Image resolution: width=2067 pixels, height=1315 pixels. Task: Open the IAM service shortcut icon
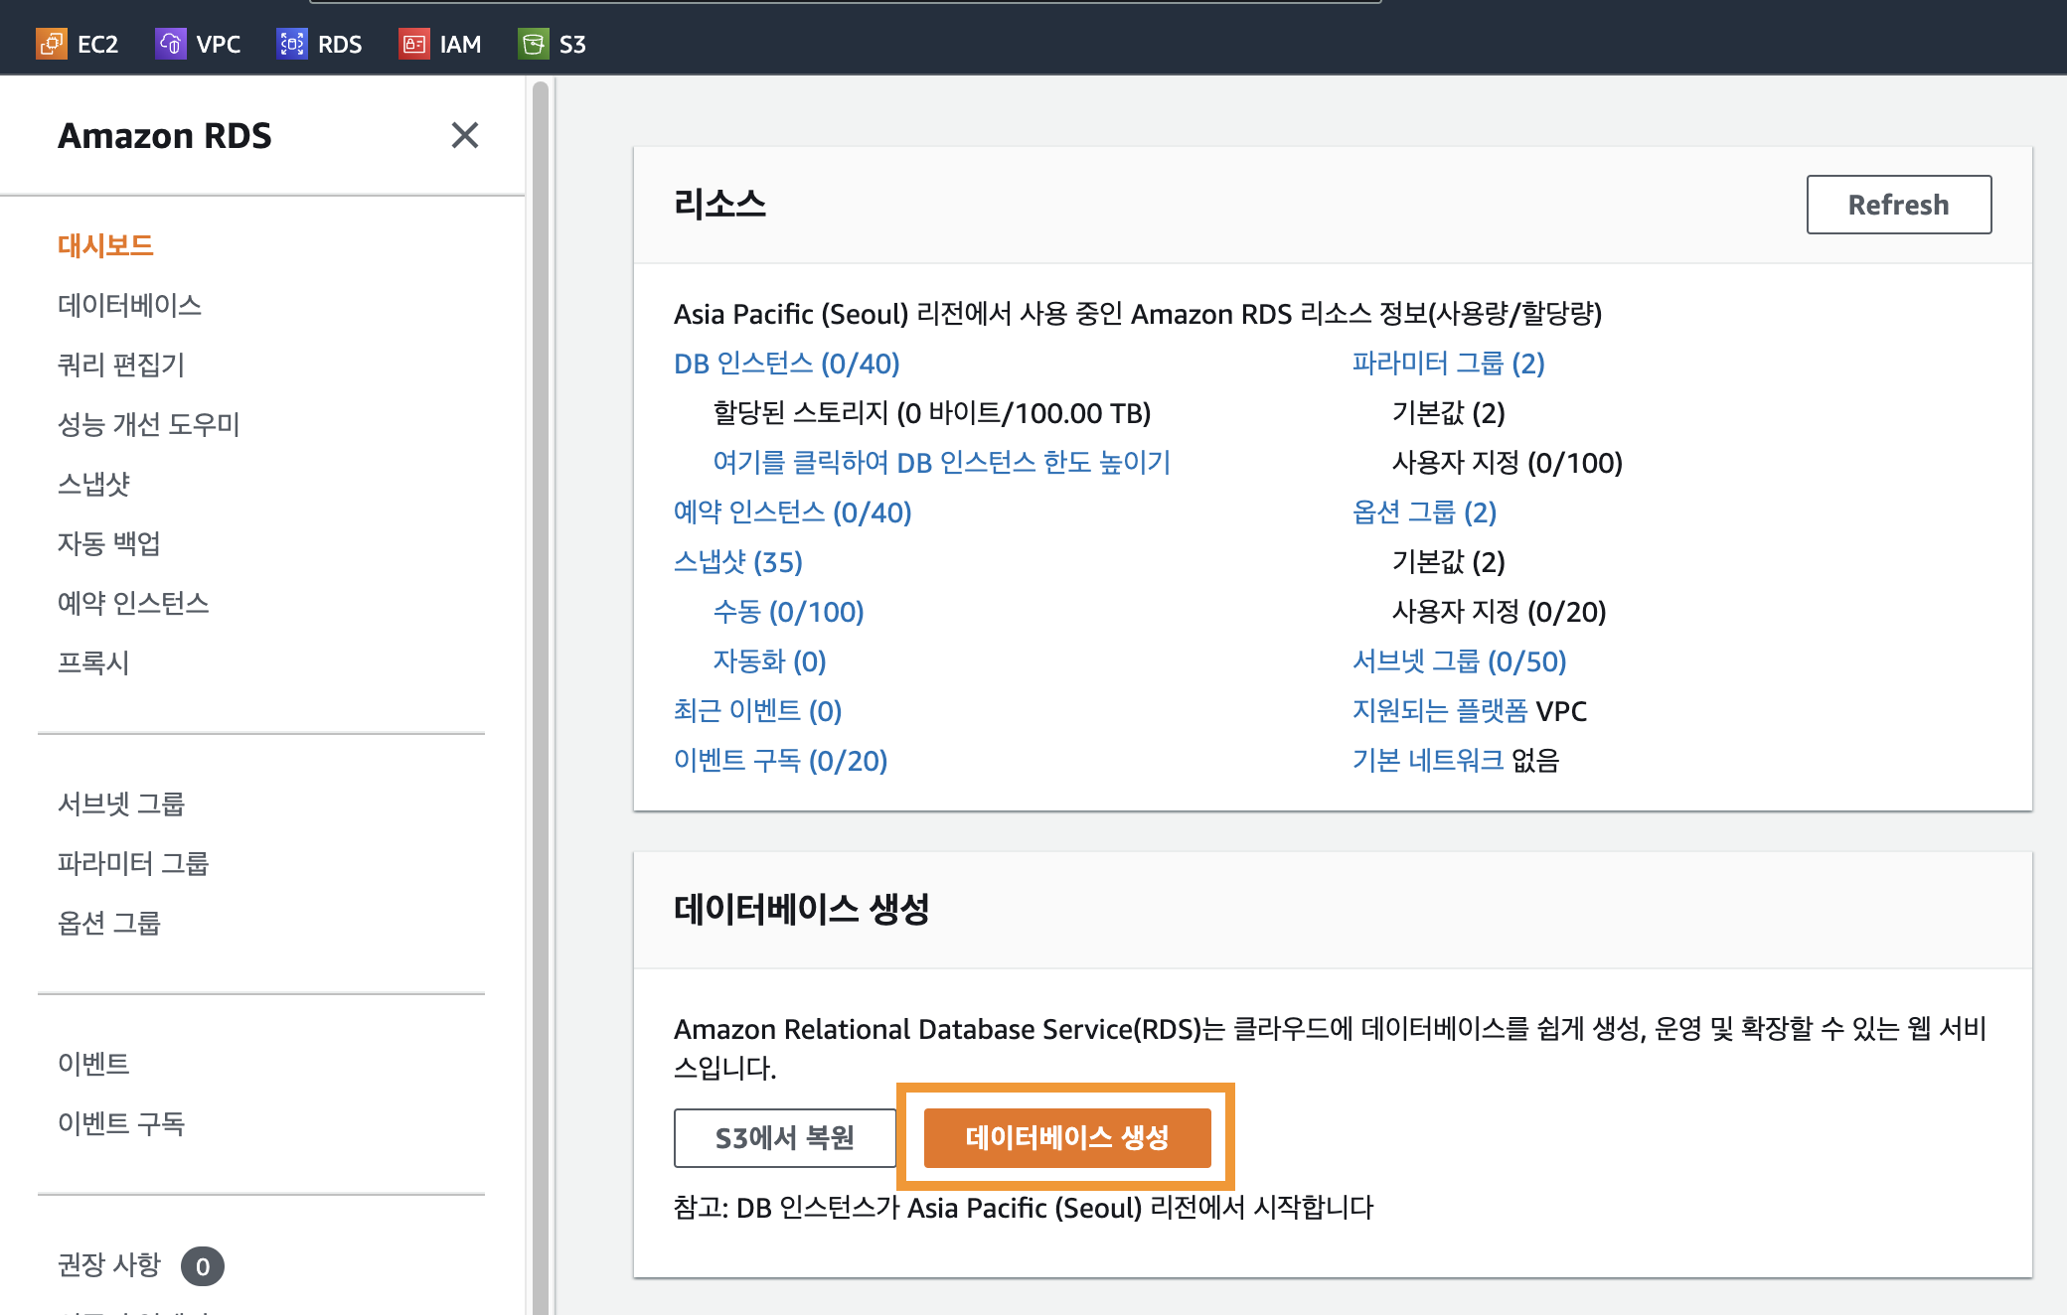click(x=413, y=44)
